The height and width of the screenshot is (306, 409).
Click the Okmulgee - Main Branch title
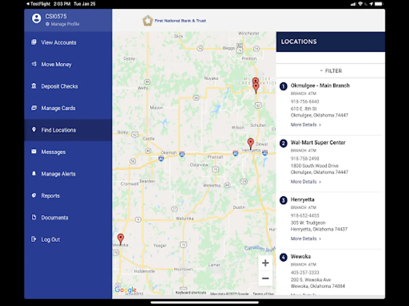point(320,86)
